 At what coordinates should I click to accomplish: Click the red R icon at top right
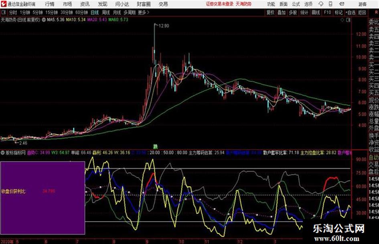(376, 12)
